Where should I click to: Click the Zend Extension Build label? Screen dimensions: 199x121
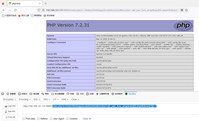(x=56, y=84)
